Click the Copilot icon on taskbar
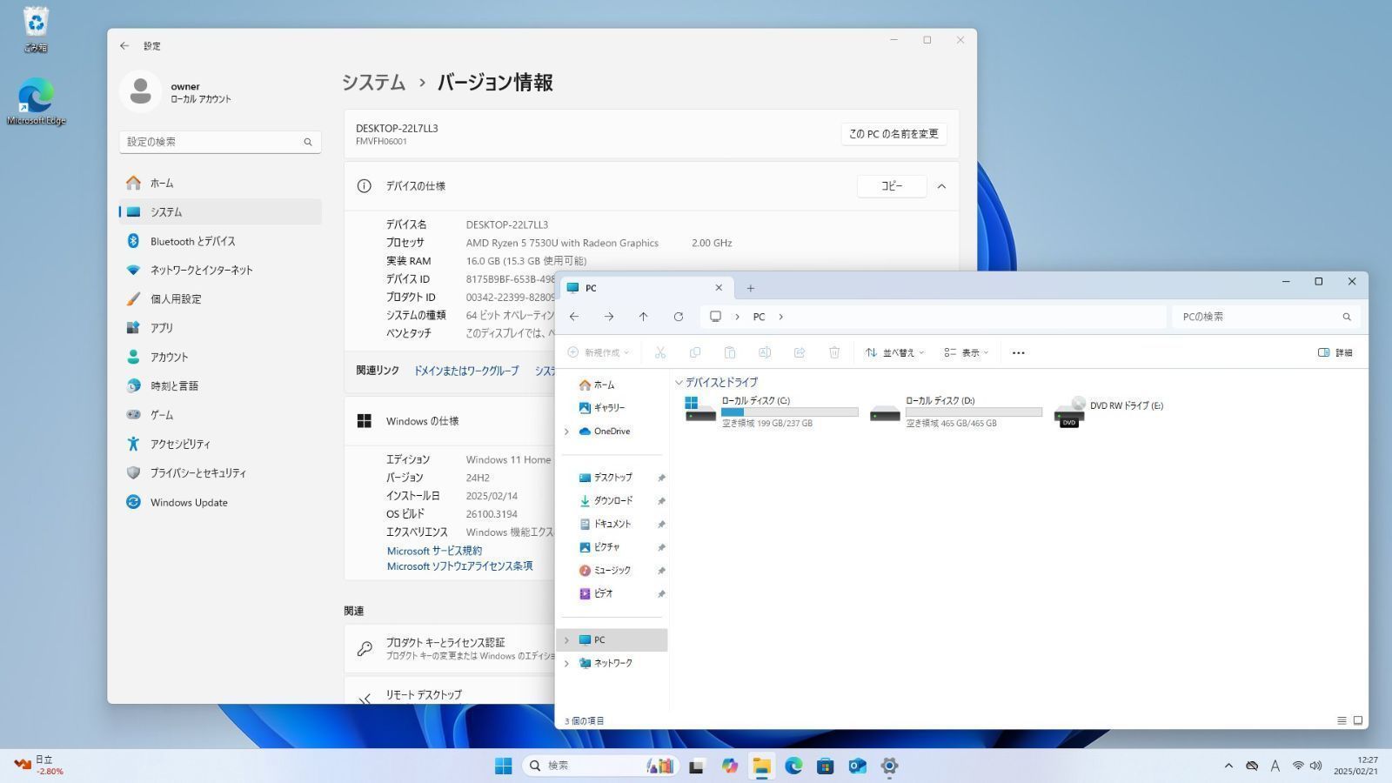The width and height of the screenshot is (1392, 783). [730, 766]
